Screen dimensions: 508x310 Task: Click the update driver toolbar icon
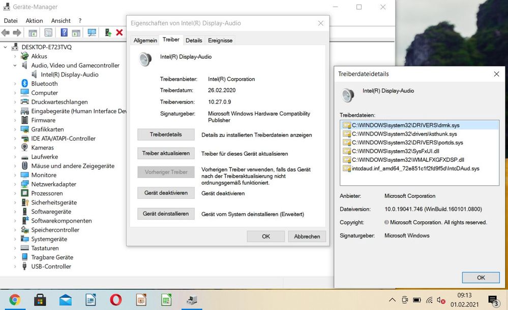[108, 32]
